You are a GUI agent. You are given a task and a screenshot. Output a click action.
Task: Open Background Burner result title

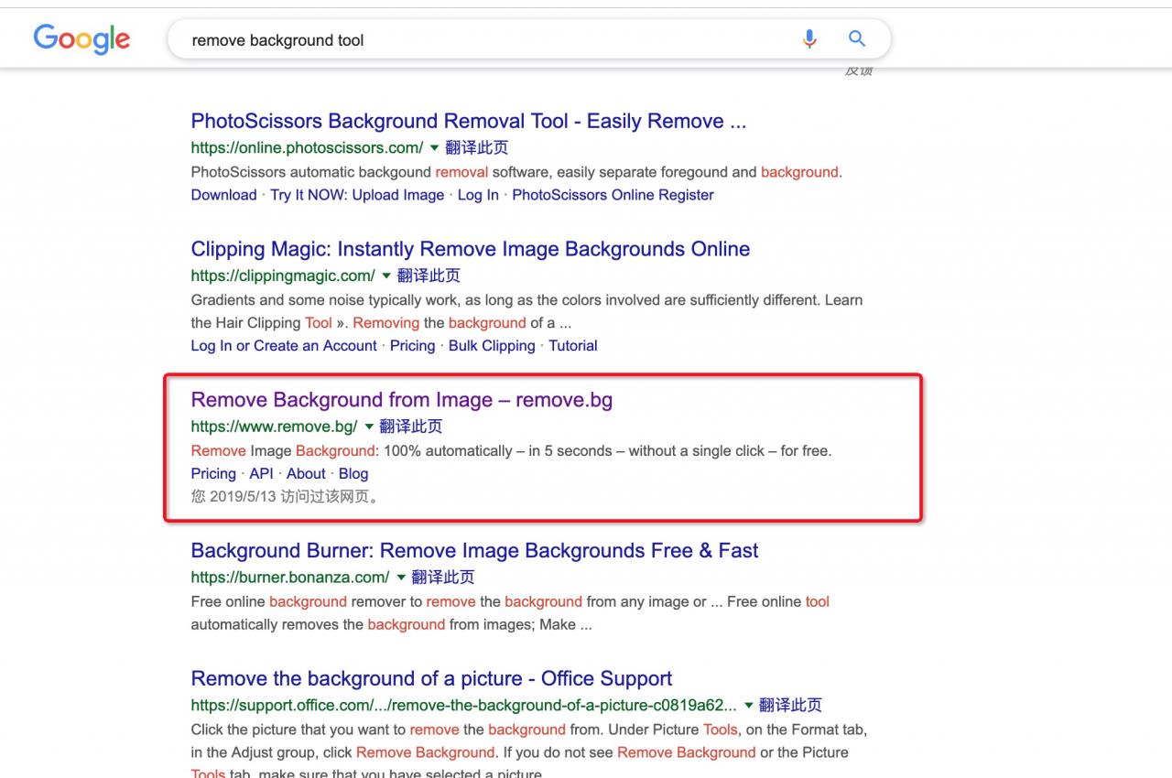(x=474, y=551)
